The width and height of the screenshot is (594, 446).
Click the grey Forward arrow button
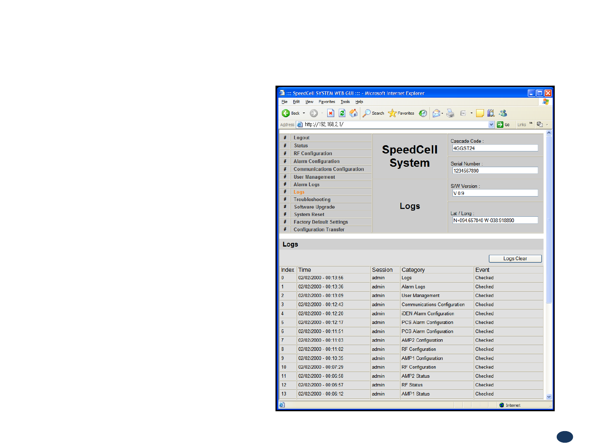point(314,113)
